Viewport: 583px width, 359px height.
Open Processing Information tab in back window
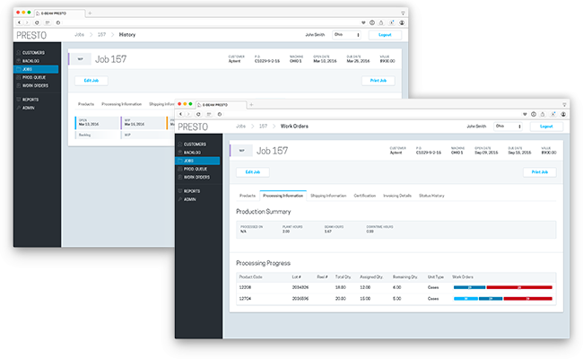pyautogui.click(x=122, y=104)
